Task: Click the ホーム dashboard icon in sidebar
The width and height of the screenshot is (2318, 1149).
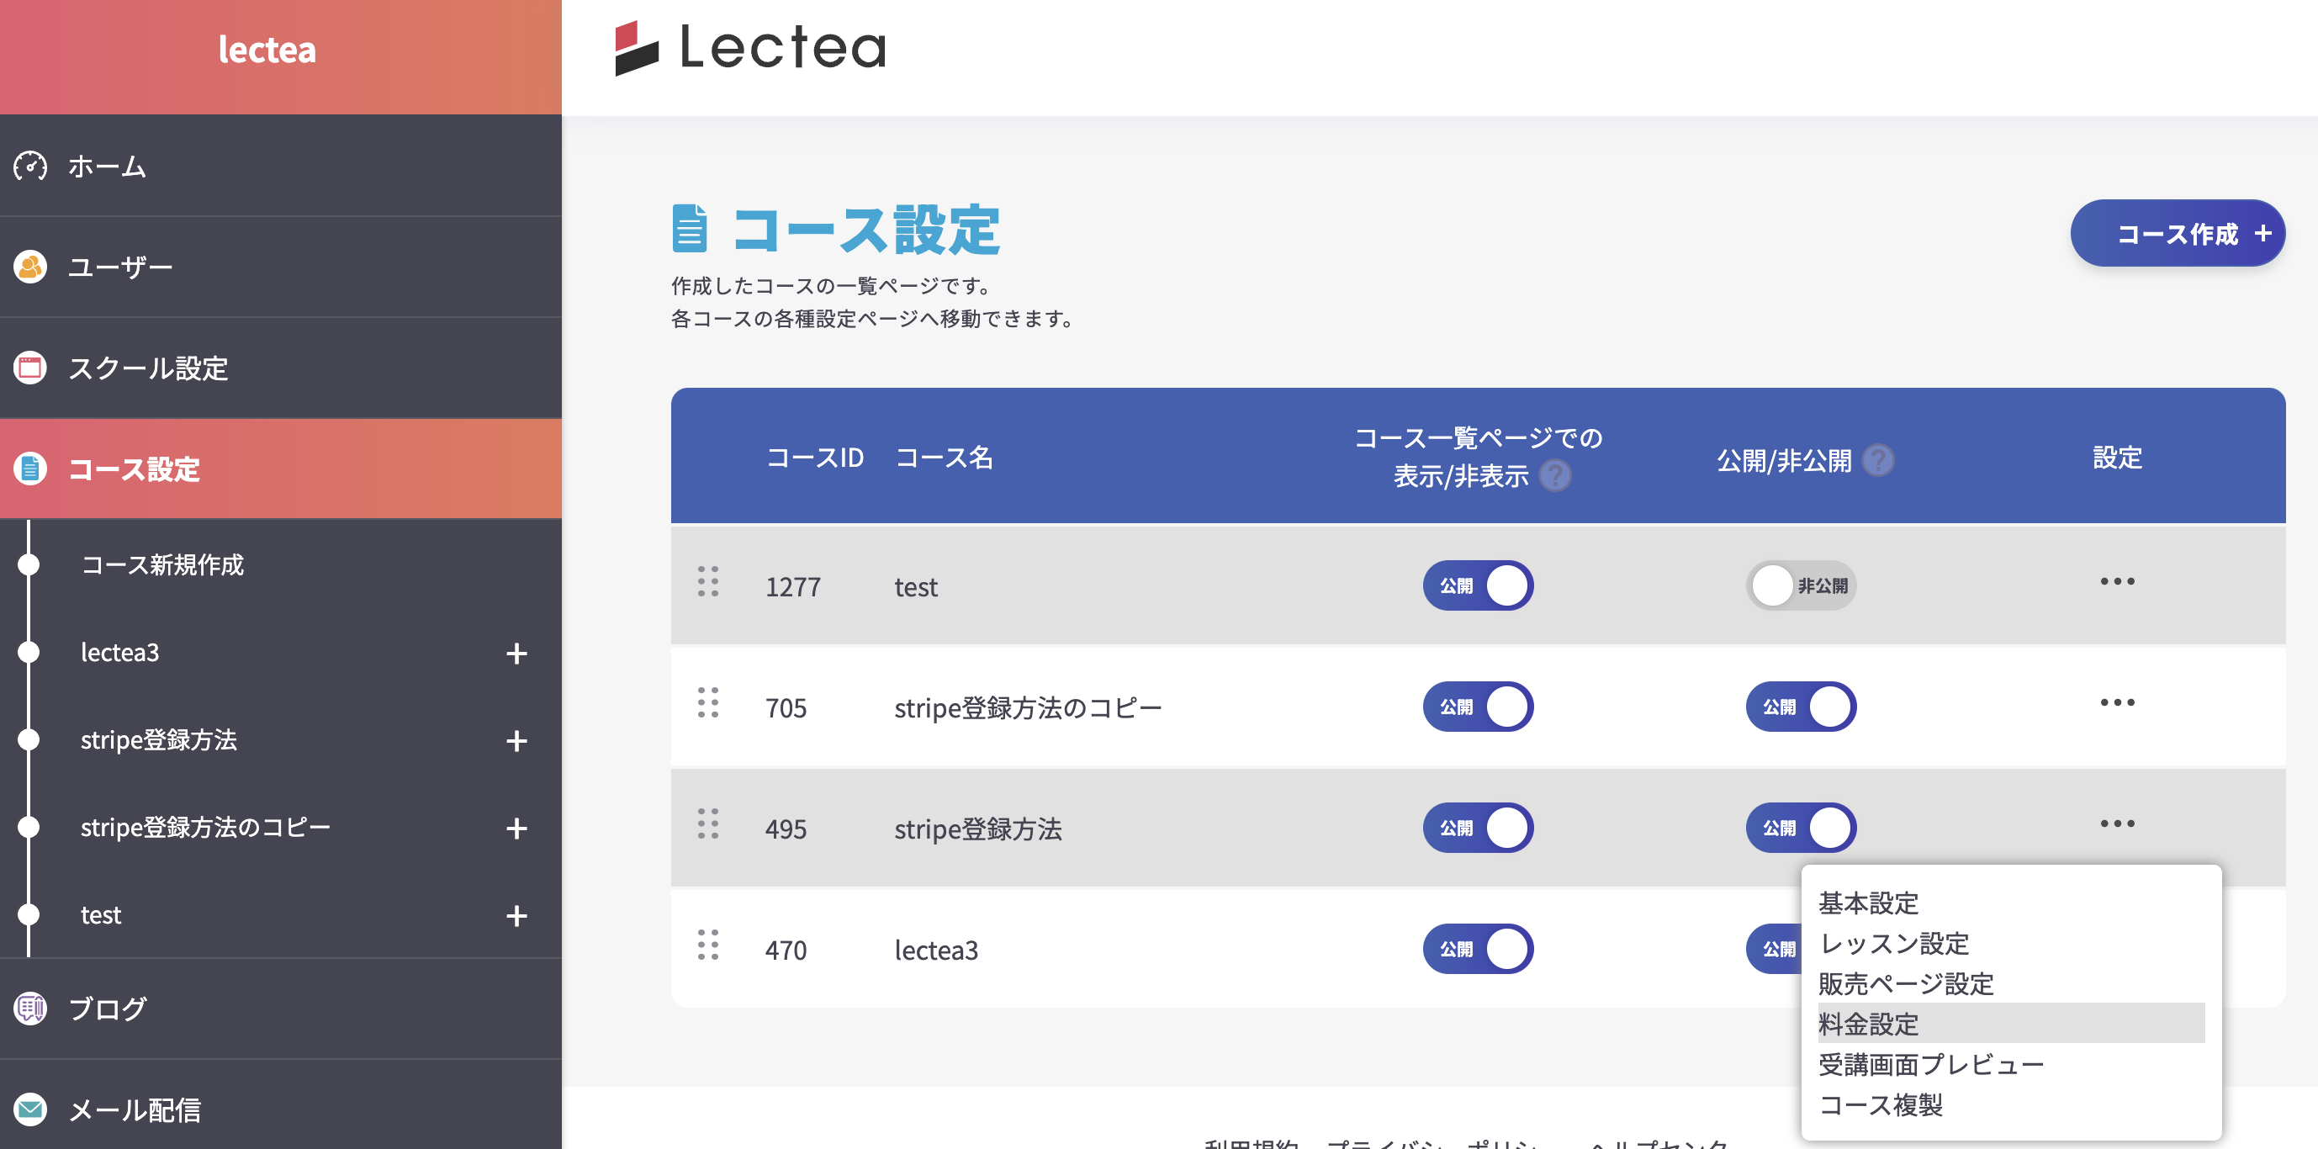Action: pos(29,167)
